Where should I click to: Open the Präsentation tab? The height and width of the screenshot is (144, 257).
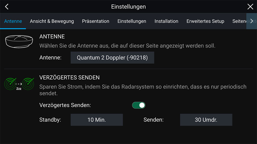tap(96, 21)
